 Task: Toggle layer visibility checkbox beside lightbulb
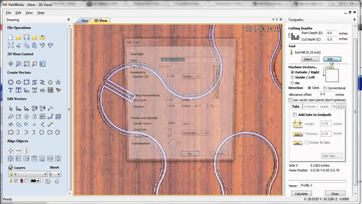tap(16, 181)
